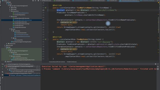Switch to ContactQueryService.java editor tab

98,1
